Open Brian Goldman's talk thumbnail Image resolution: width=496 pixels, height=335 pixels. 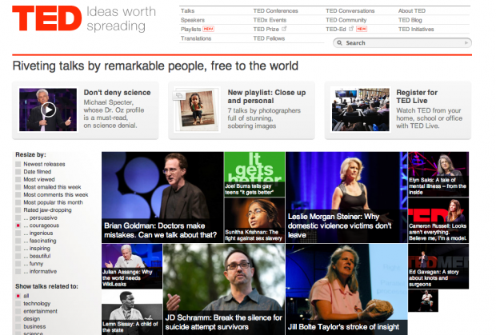162,197
